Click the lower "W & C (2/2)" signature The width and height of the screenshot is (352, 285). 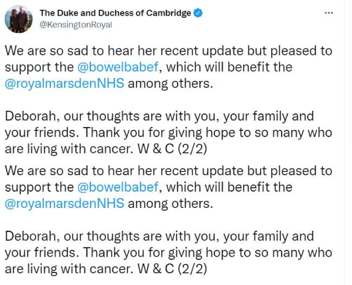(172, 269)
